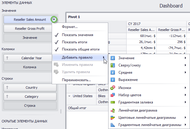
Task: Click the Строка placeholder button
Action: [x=30, y=106]
